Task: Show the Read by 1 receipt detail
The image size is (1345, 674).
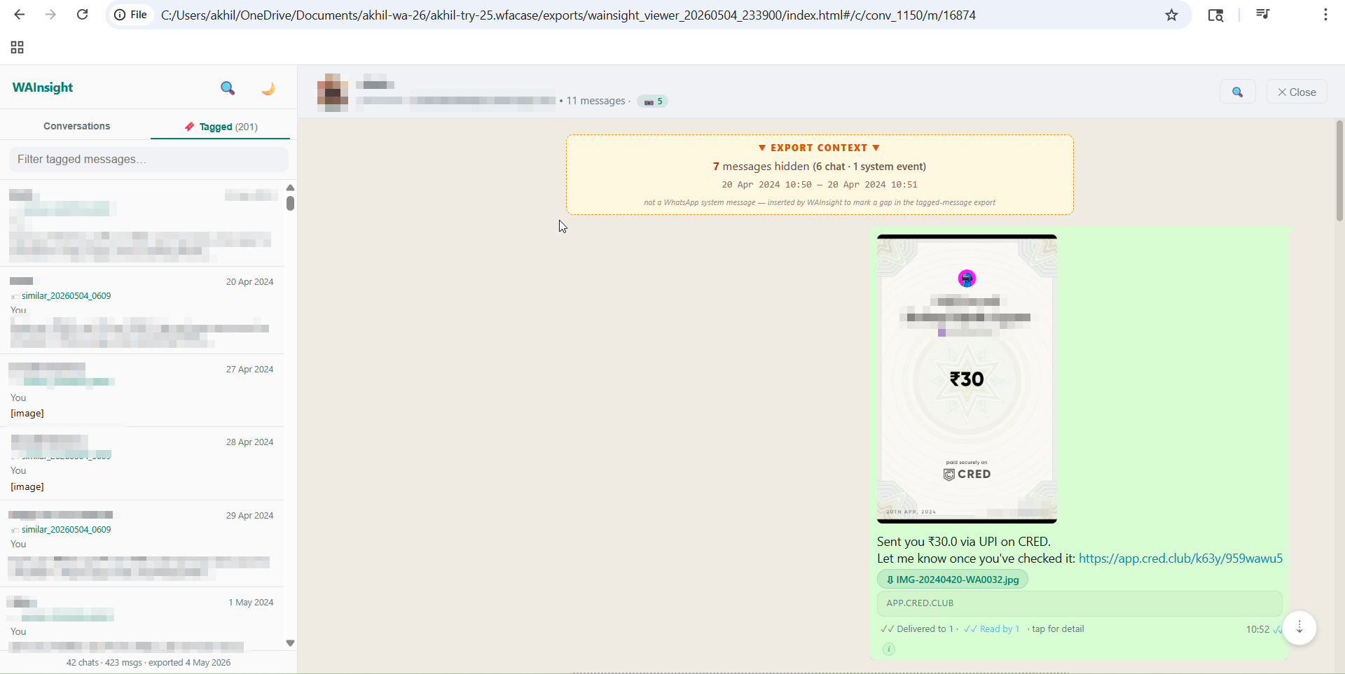Action: [992, 629]
